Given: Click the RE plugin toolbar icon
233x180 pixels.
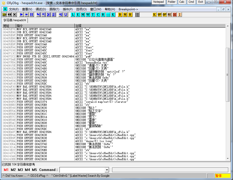Looking at the screenshot, I should point(170,15).
